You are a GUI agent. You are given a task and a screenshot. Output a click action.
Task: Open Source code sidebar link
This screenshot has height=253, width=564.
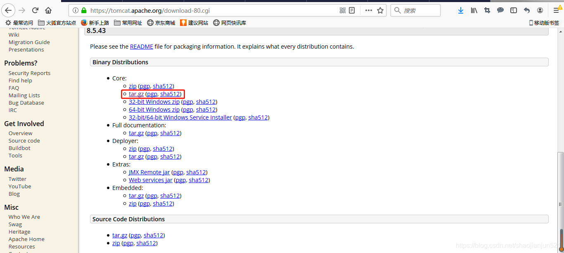tap(24, 141)
